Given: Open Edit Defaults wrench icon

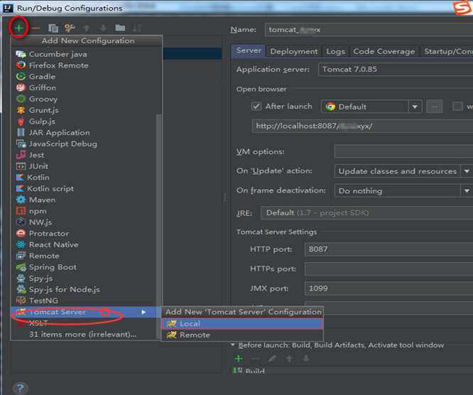Looking at the screenshot, I should (x=70, y=28).
